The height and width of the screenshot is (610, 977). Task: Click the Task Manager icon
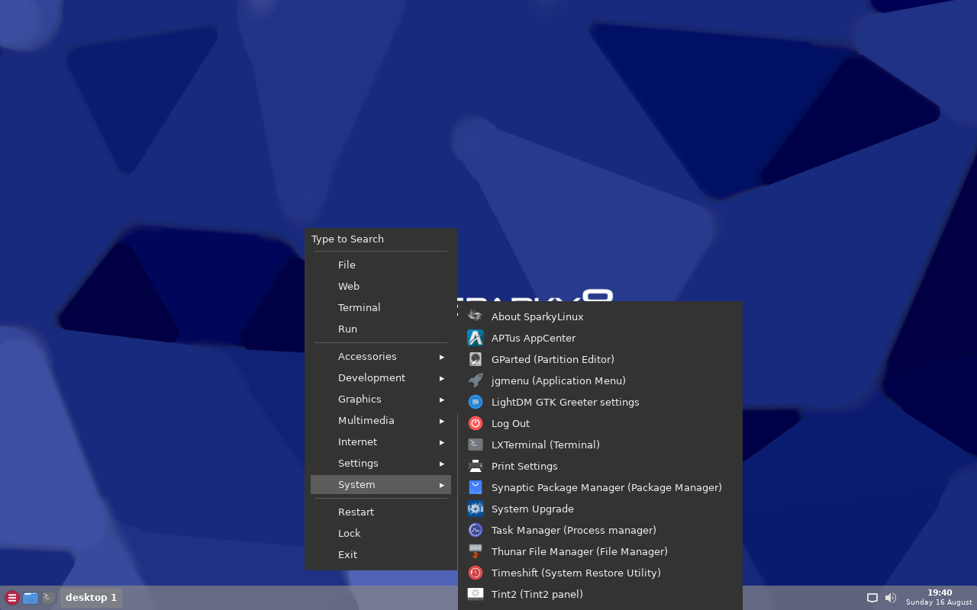pyautogui.click(x=476, y=530)
